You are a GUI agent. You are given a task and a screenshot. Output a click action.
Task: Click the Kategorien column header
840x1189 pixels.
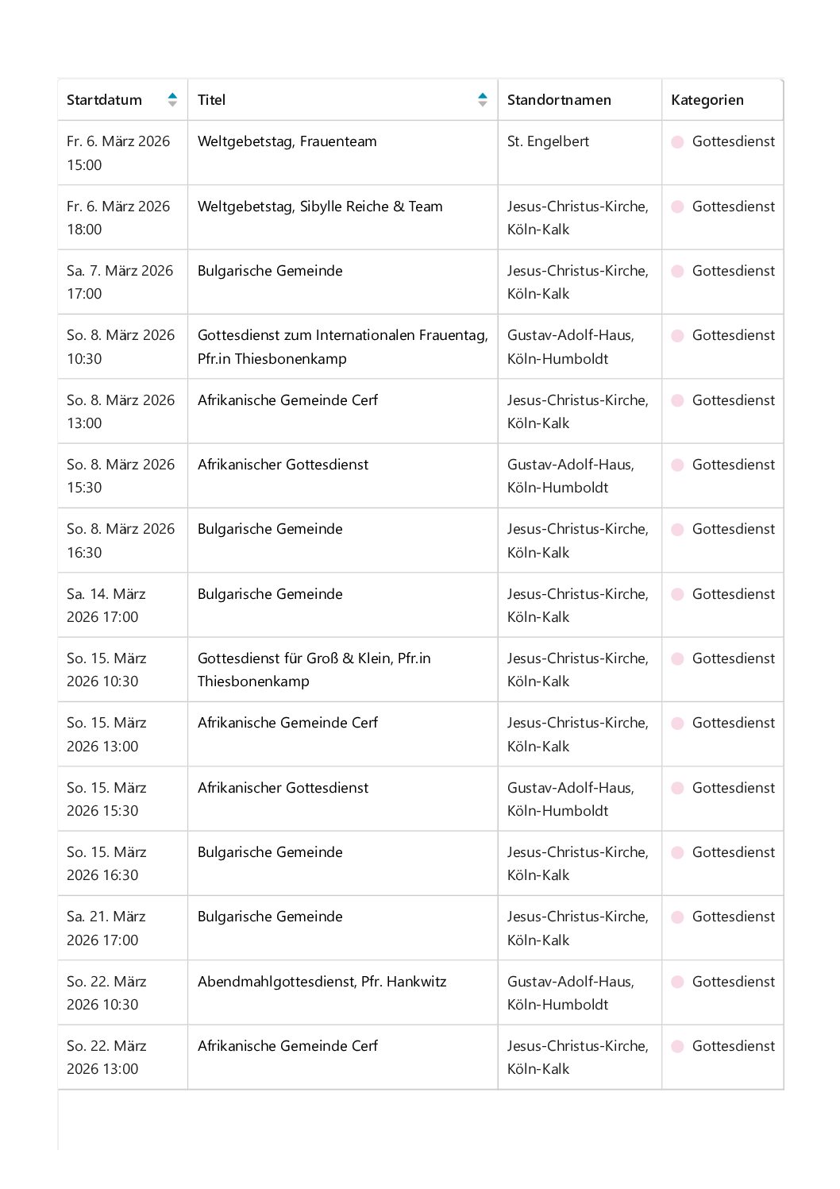pyautogui.click(x=707, y=100)
